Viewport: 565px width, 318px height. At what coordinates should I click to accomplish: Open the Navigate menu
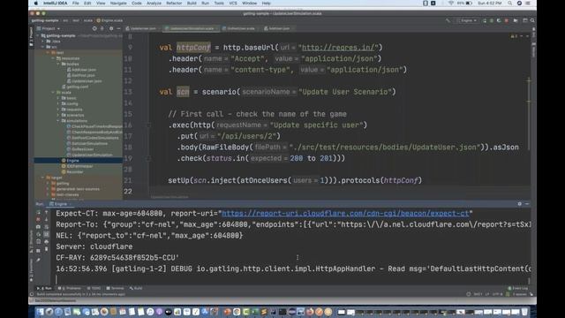click(x=118, y=4)
